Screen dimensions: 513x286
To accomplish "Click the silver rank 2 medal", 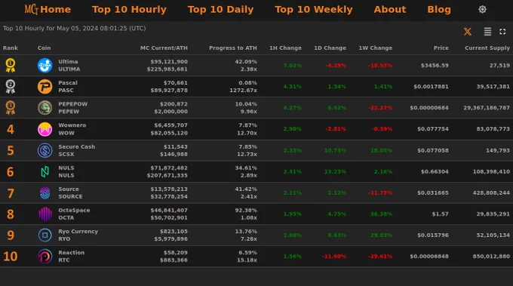I will click(x=11, y=87).
